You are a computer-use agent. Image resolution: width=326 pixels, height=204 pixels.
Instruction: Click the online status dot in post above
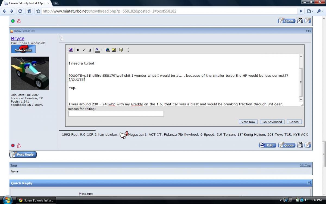(x=13, y=21)
